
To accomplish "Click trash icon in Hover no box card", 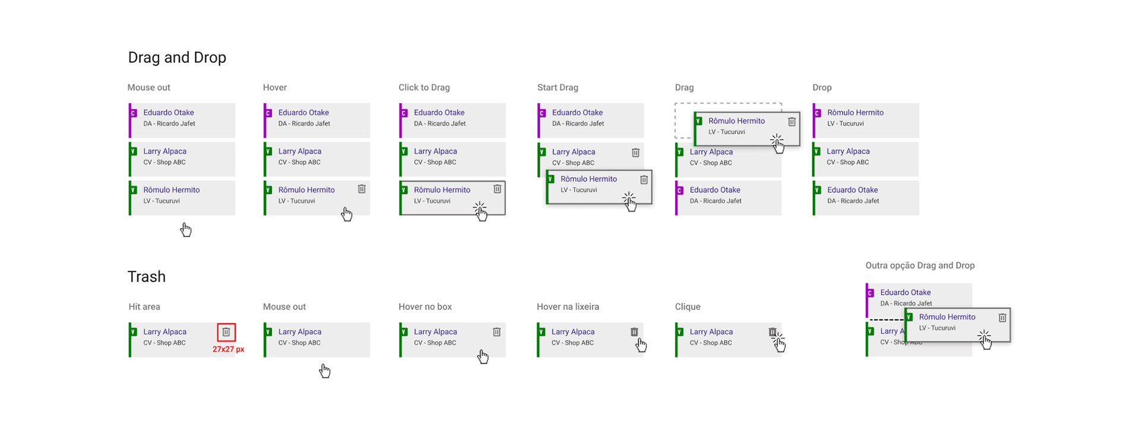I will point(497,332).
